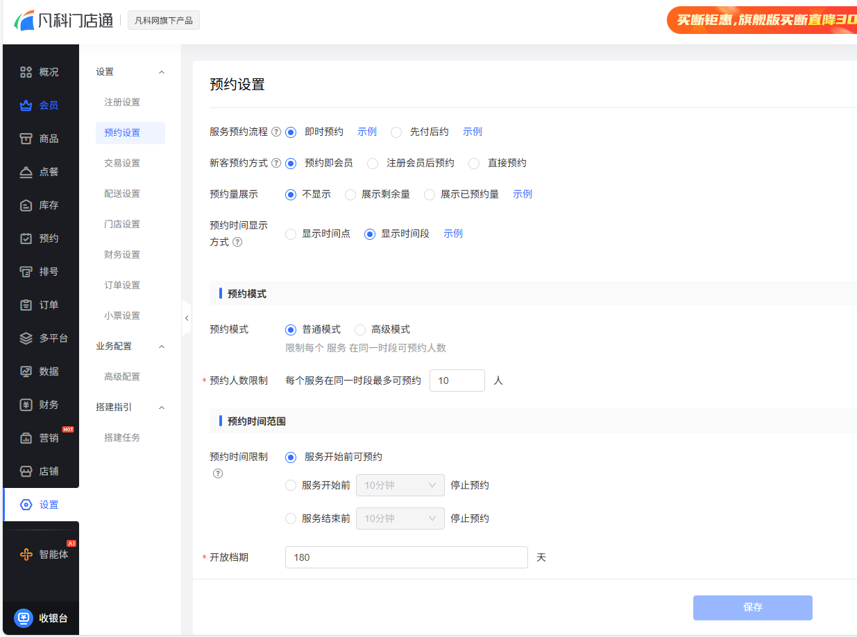Open 交易设置 in the settings menu

coord(122,164)
